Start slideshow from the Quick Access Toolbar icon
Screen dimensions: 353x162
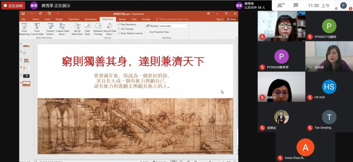click(x=49, y=14)
